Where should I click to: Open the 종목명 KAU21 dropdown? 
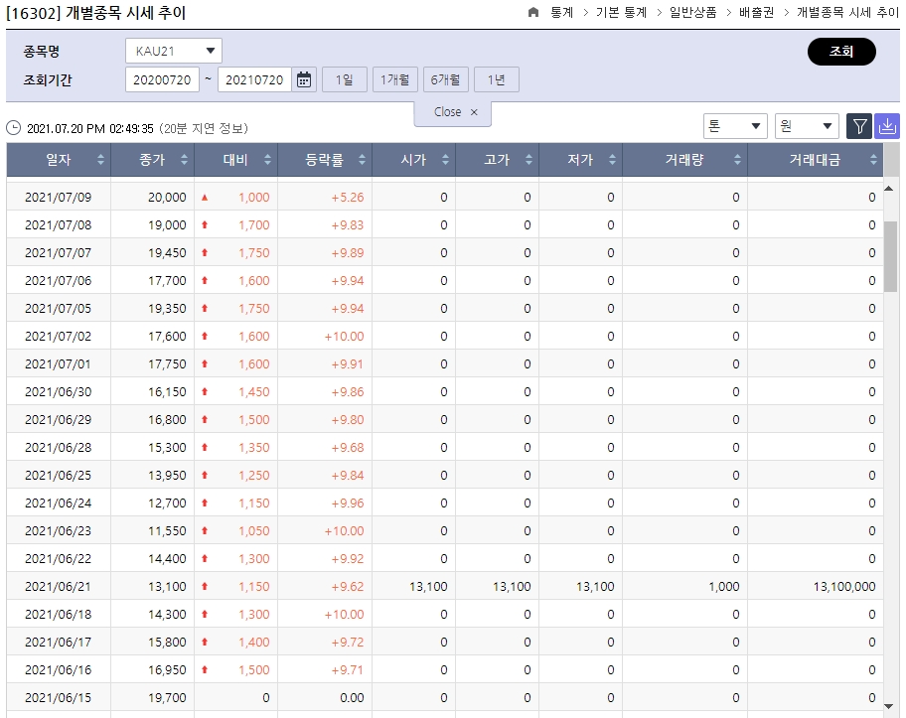click(x=173, y=50)
